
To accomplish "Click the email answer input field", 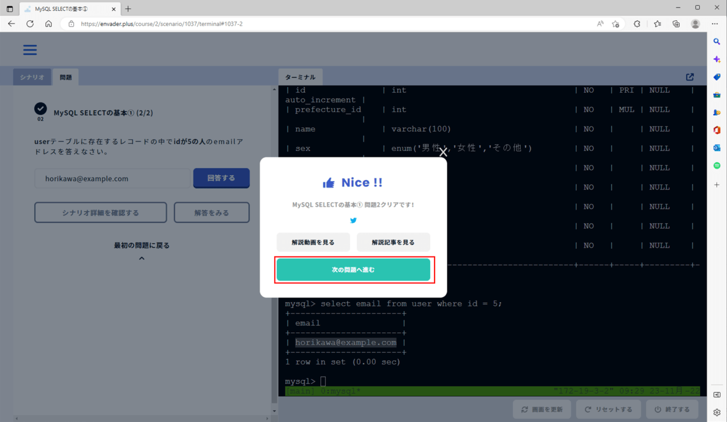I will (x=112, y=179).
